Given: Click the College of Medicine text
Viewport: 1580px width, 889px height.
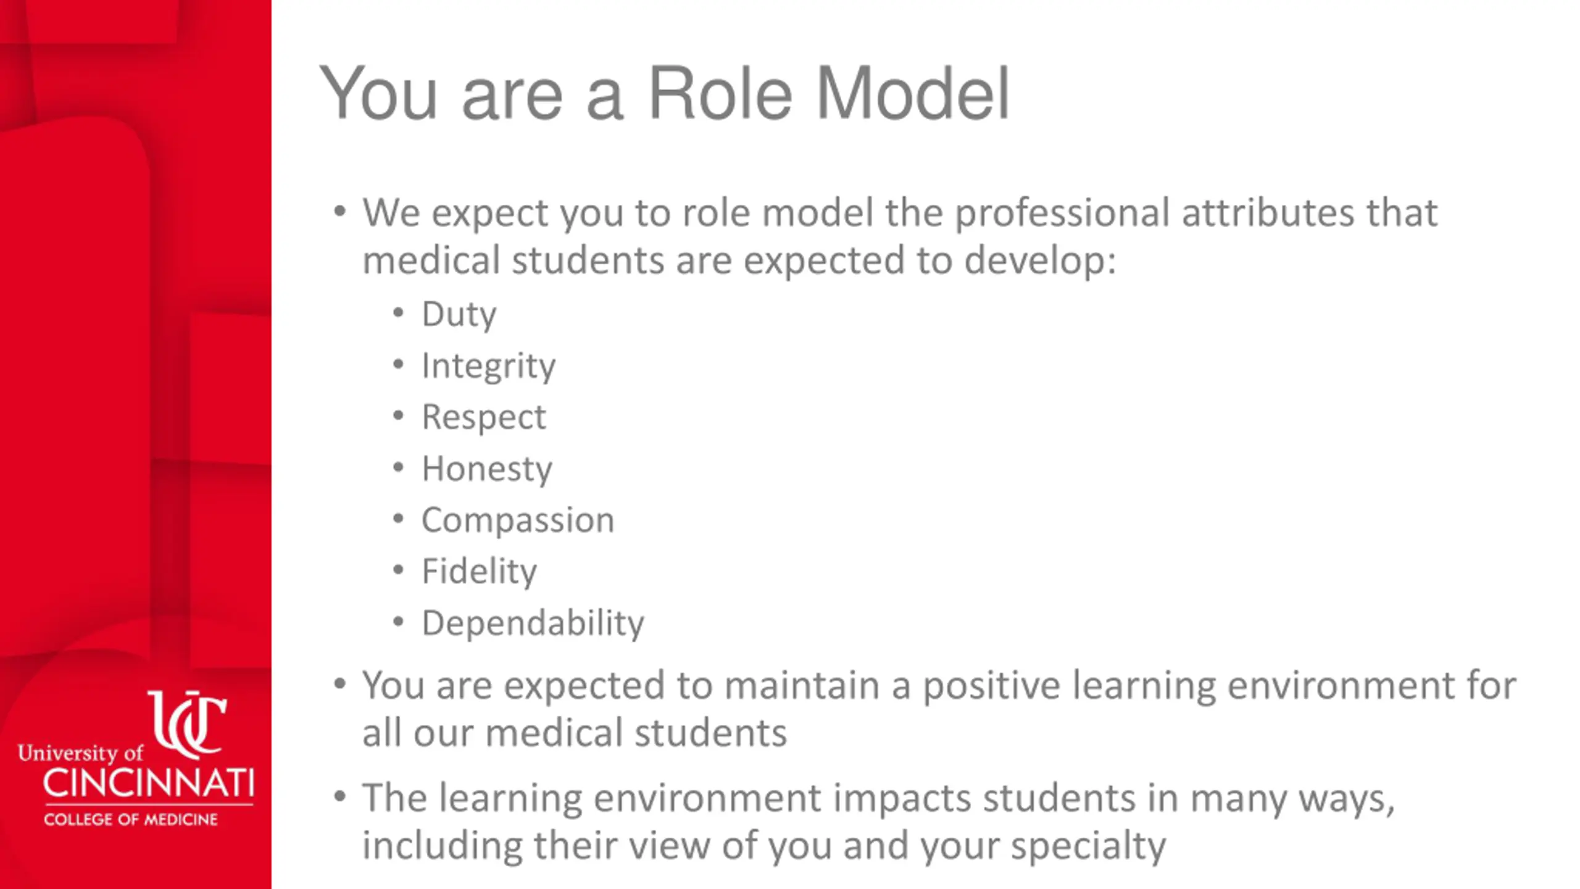Looking at the screenshot, I should tap(131, 819).
